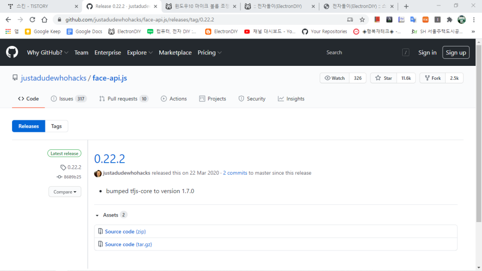Download Source code (zip)
Screen dimensions: 482x271
(125, 231)
